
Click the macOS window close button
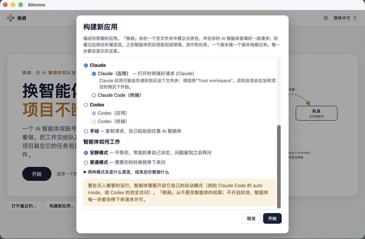click(x=5, y=5)
